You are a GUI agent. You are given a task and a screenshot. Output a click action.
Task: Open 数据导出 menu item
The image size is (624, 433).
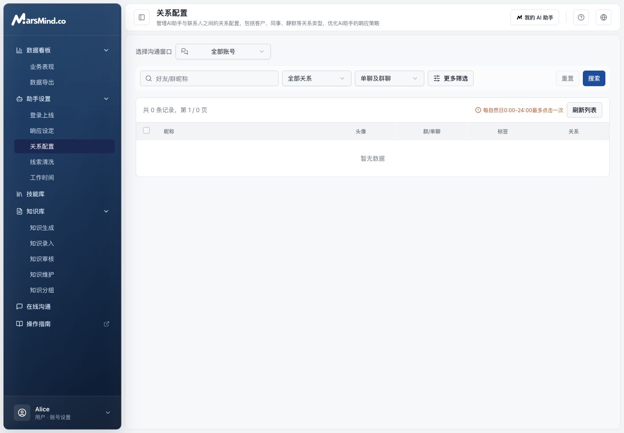65,82
